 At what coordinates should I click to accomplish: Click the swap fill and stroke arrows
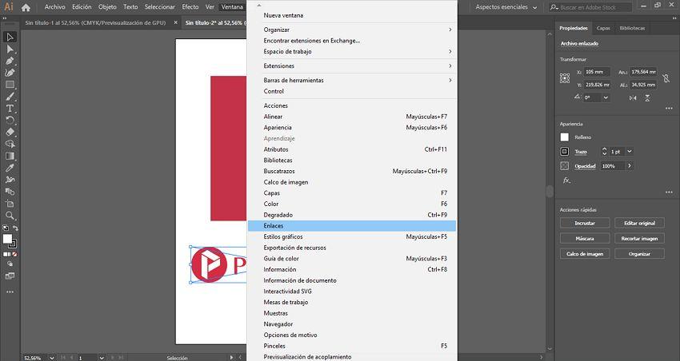pos(16,228)
